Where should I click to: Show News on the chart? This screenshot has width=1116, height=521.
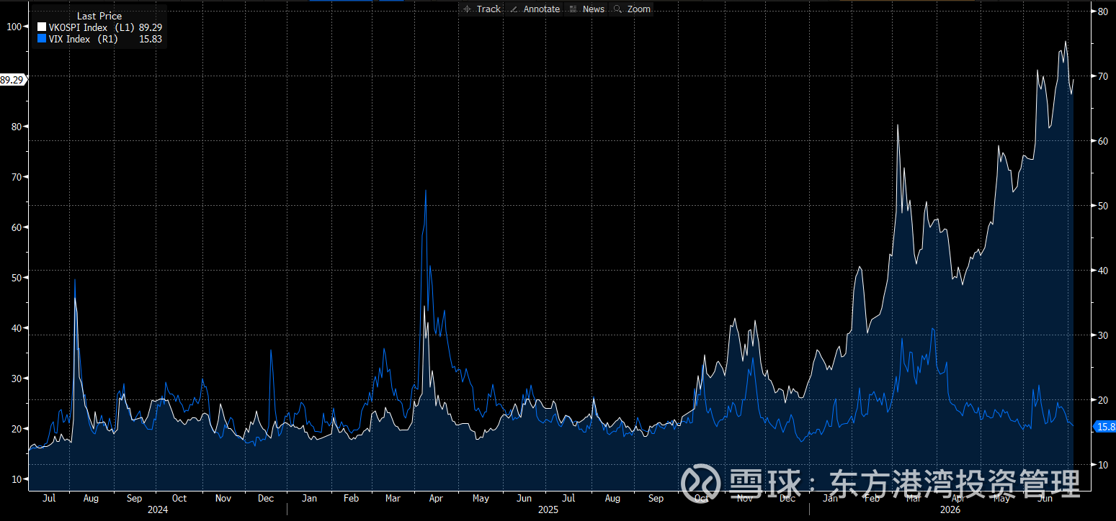[x=587, y=9]
